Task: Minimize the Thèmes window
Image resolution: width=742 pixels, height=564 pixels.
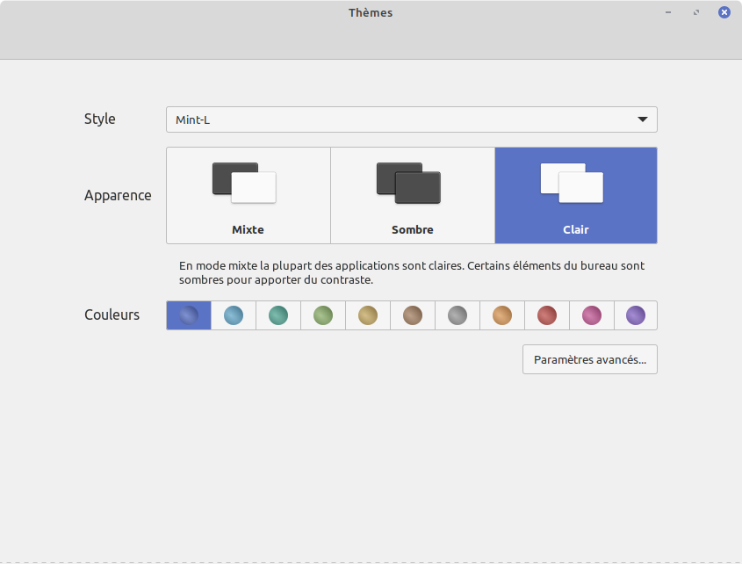Action: pyautogui.click(x=668, y=12)
